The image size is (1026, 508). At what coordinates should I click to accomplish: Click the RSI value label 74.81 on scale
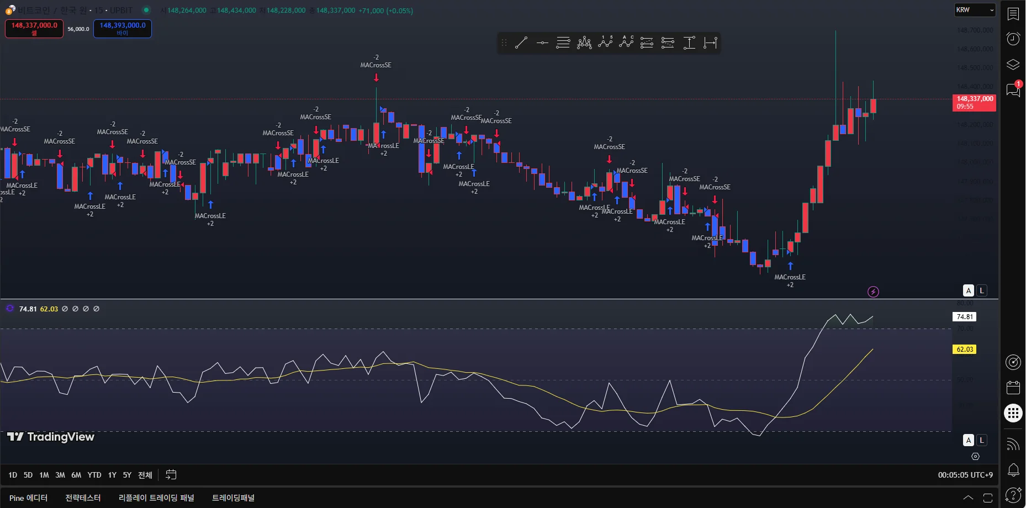[965, 317]
